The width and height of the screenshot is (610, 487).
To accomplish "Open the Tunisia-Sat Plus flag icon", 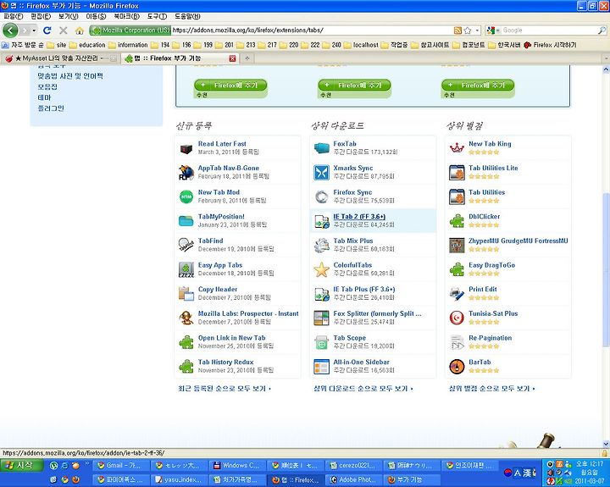I will point(457,318).
